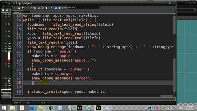
Task: Click the volume icon in system tray
Action: (x=172, y=108)
